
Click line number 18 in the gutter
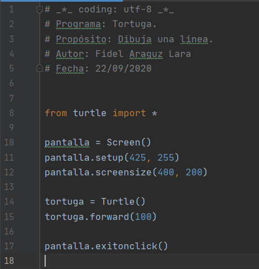tap(9, 261)
